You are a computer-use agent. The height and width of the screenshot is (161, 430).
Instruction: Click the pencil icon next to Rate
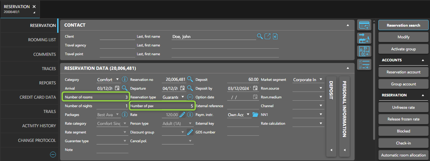tap(182, 115)
